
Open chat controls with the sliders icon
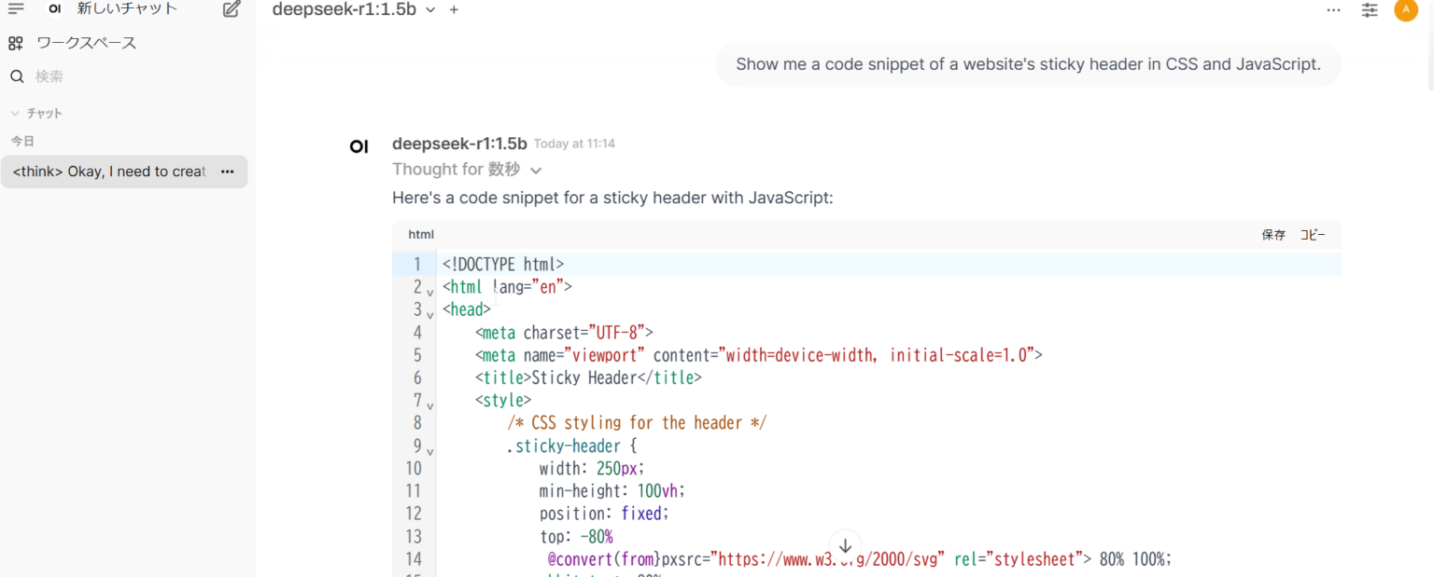pos(1370,10)
